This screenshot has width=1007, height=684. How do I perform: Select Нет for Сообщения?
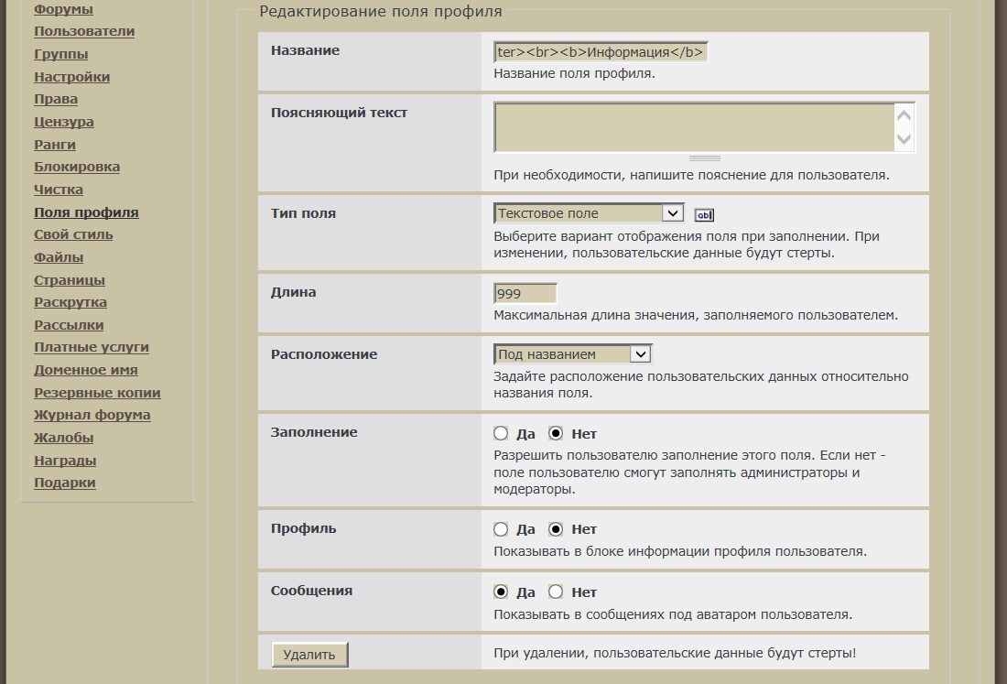tap(556, 592)
